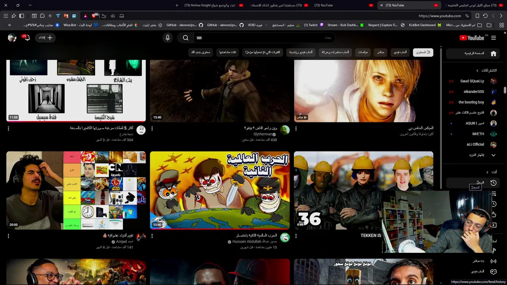The image size is (507, 285).
Task: Open the KickBot Dashboard bookmark
Action: [425, 25]
